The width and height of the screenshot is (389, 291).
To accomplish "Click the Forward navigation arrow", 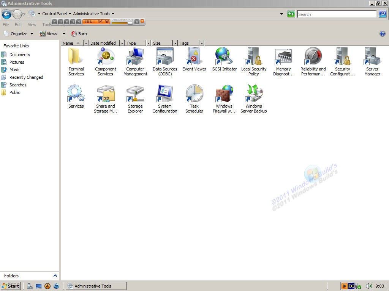I will [17, 14].
